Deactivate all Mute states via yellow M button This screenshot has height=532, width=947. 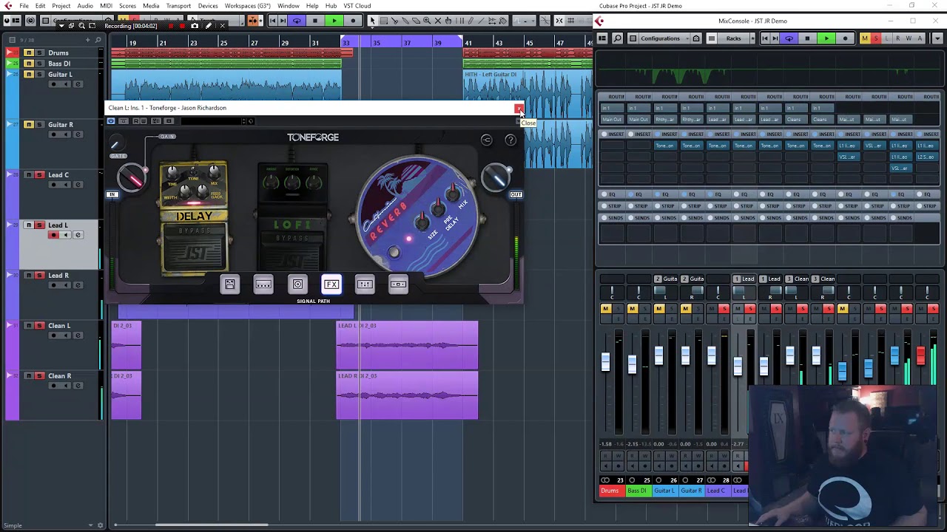[x=864, y=38]
